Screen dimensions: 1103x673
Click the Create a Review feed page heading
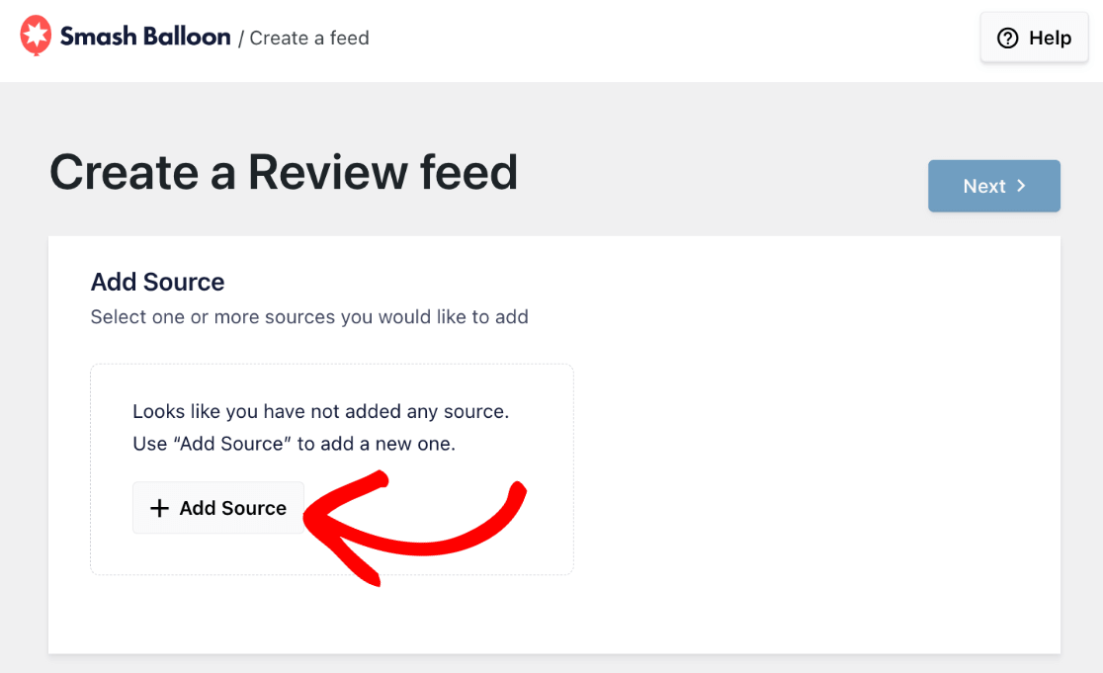pos(283,172)
